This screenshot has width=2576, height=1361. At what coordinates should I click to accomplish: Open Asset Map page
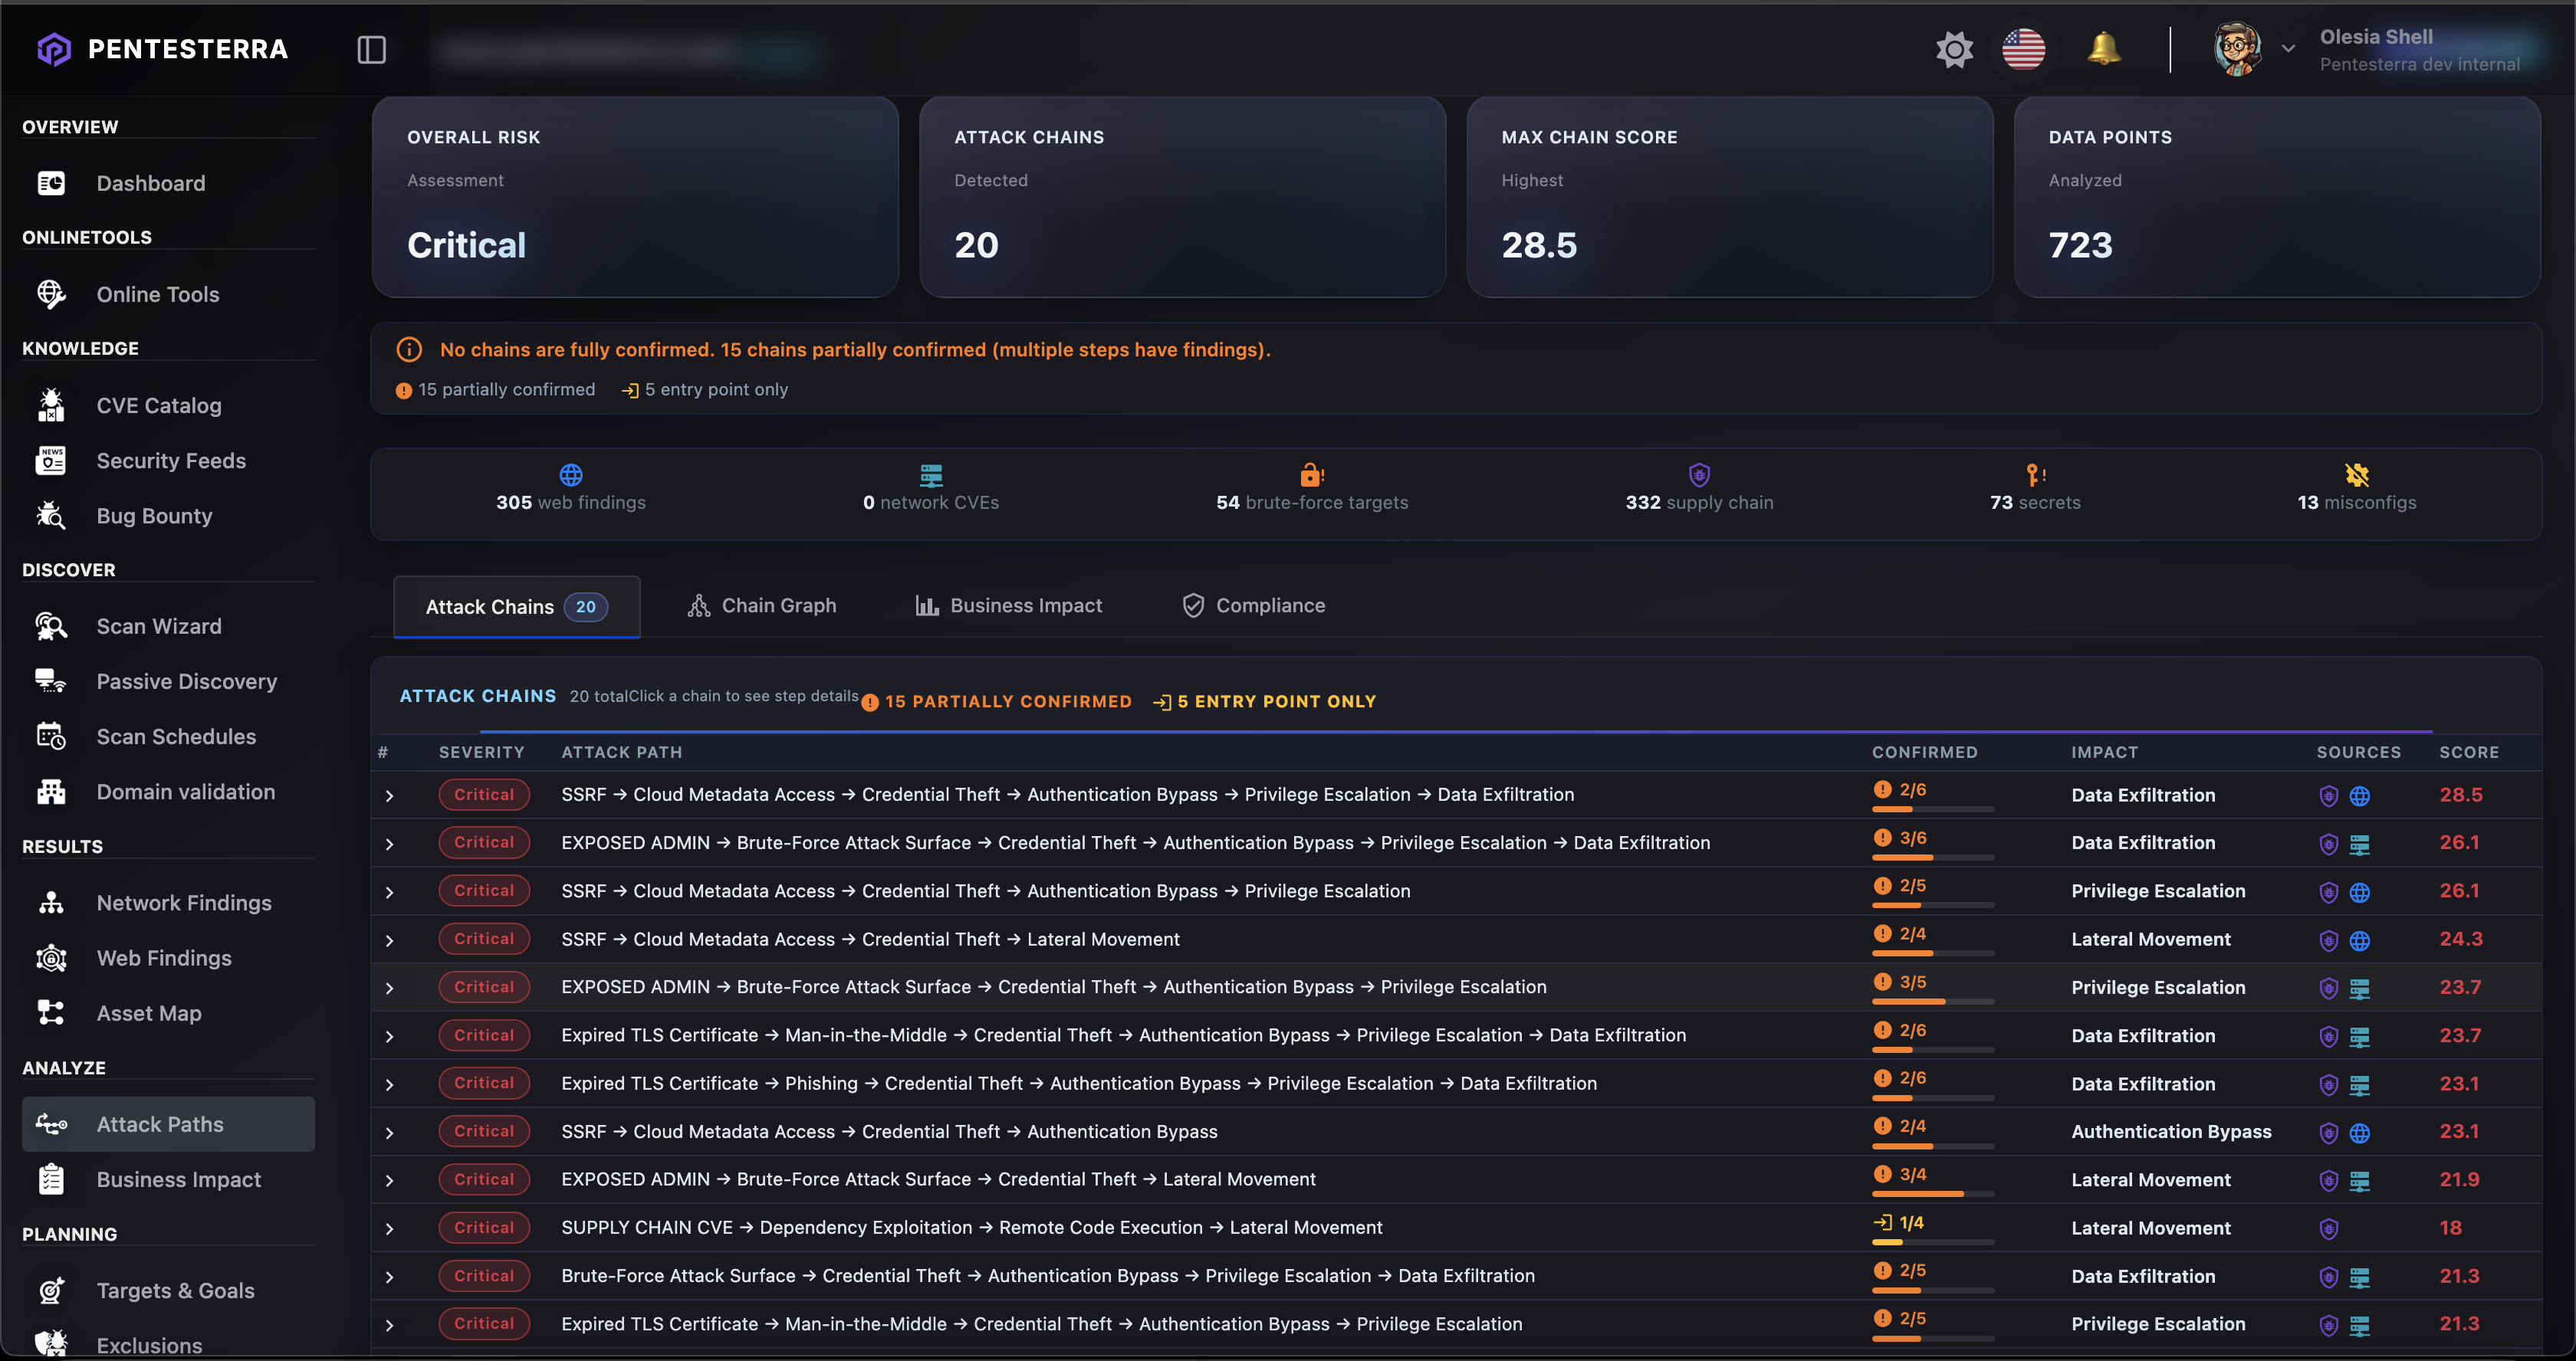[x=148, y=1012]
